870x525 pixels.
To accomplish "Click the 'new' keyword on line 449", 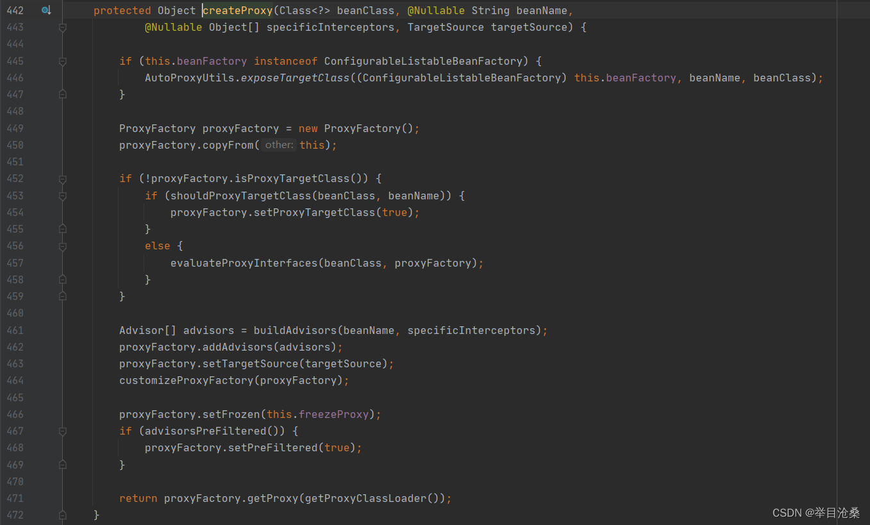I will click(x=308, y=128).
